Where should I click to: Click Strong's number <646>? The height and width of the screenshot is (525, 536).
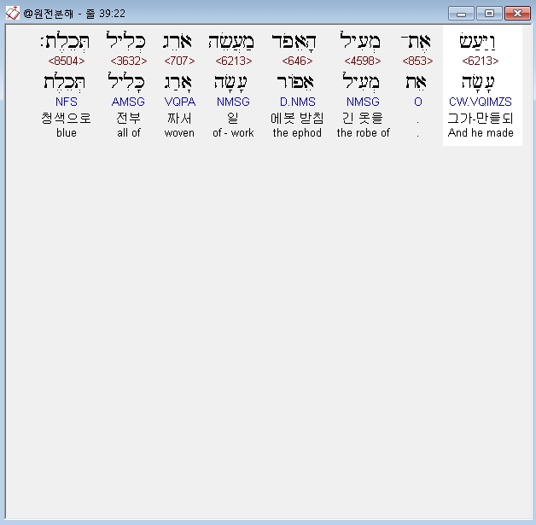297,61
